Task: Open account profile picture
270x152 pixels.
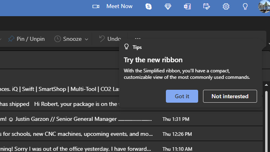Action: click(x=264, y=6)
